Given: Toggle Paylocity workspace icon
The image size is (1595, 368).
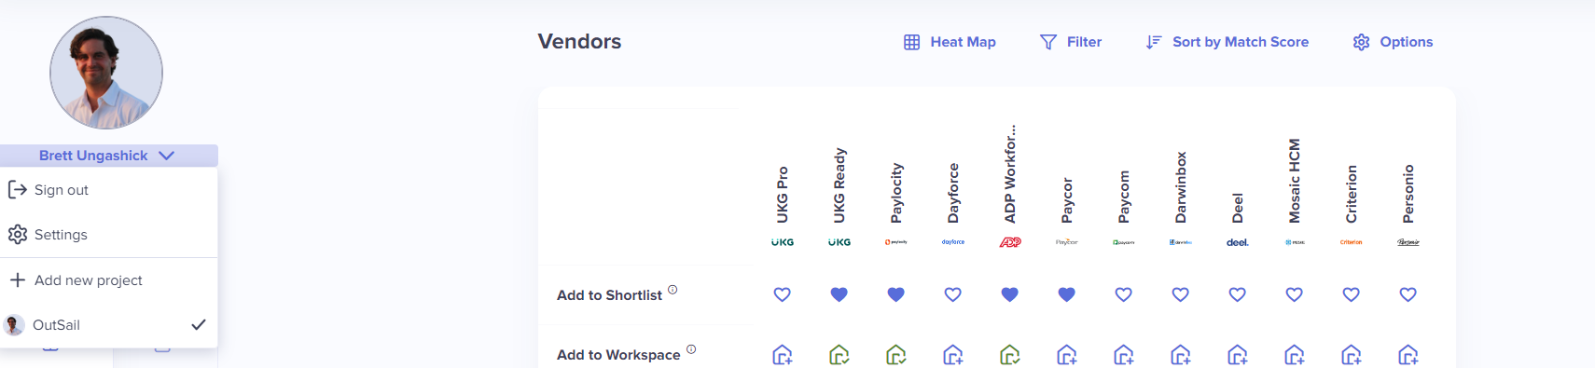Looking at the screenshot, I should pyautogui.click(x=896, y=355).
